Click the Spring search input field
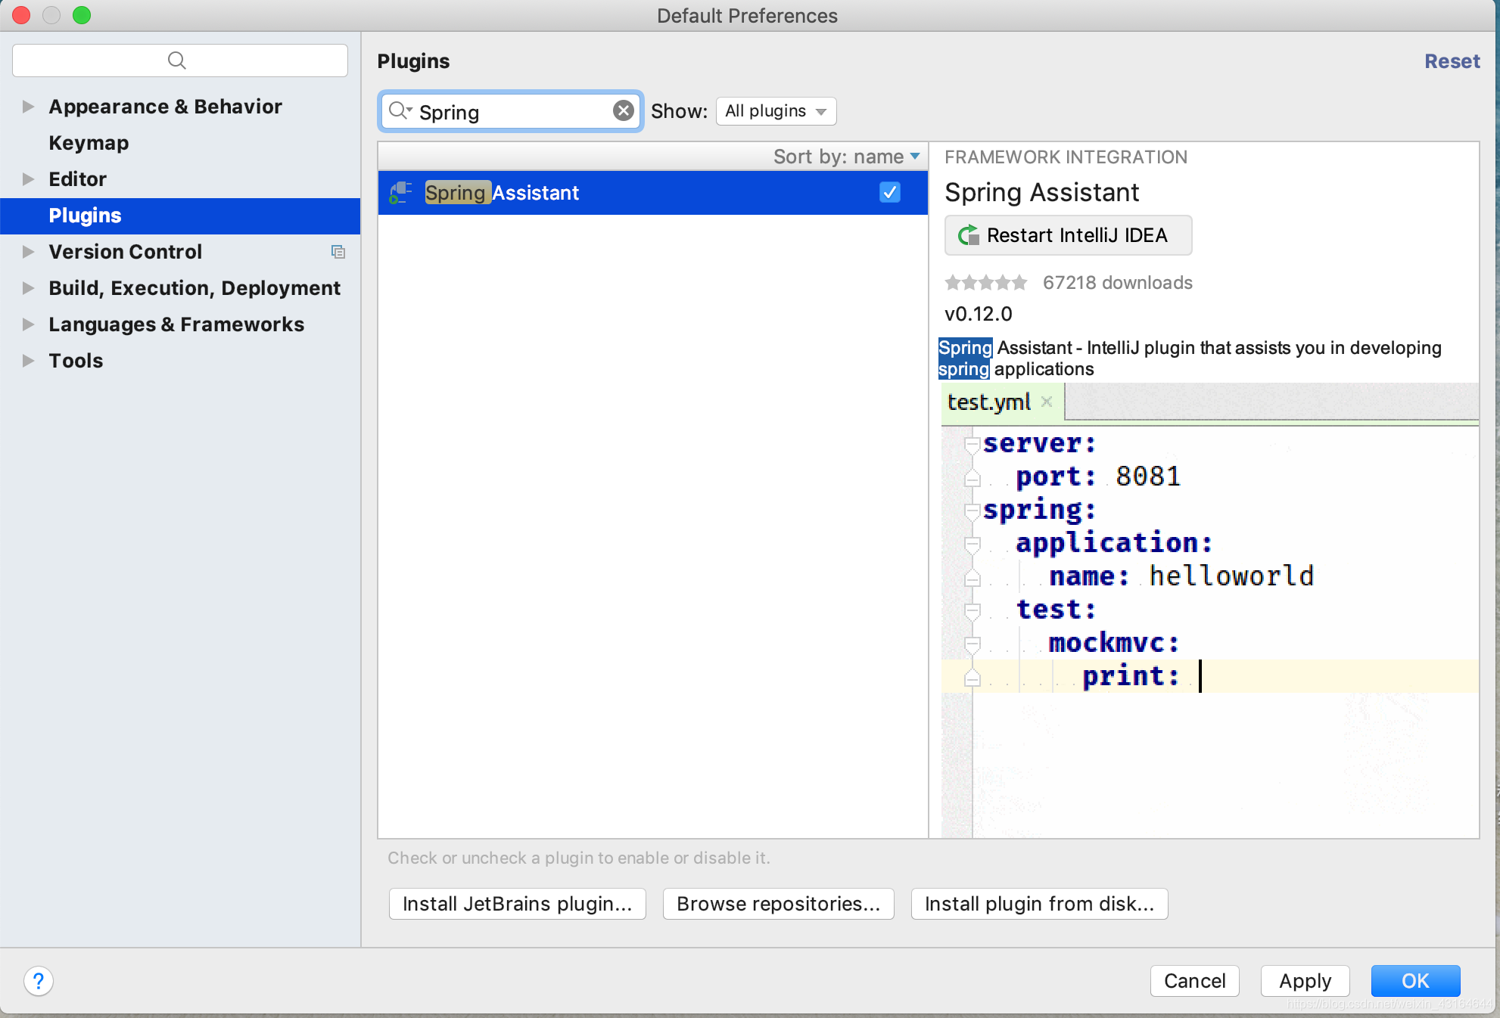The height and width of the screenshot is (1018, 1500). pos(512,110)
